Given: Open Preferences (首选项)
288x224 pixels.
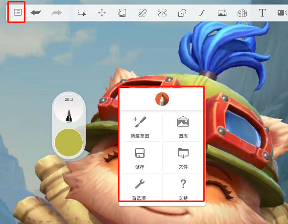Looking at the screenshot, I should pos(139,190).
